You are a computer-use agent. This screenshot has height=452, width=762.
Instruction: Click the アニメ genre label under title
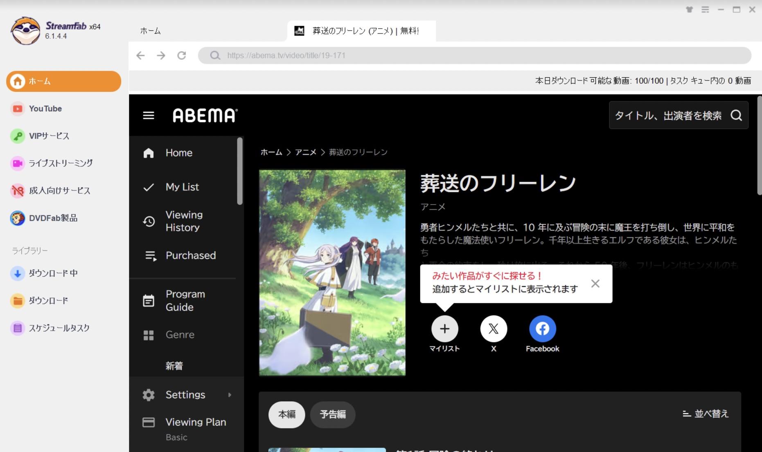point(433,207)
